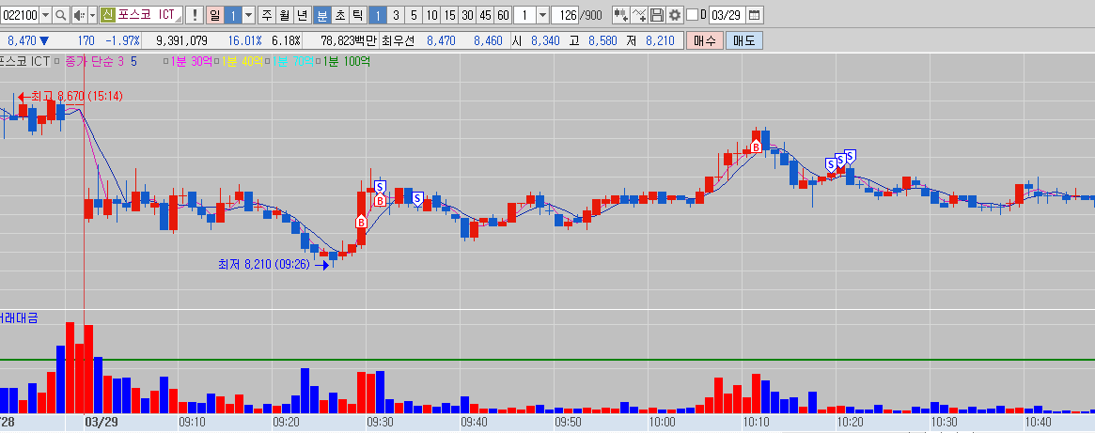This screenshot has height=433, width=1095.
Task: Click the 매수 buy button
Action: click(x=704, y=40)
